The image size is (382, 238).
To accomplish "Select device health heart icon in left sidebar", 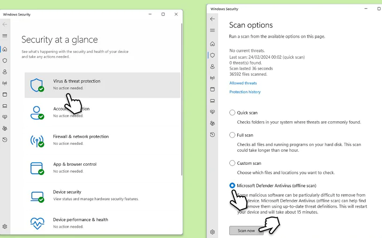I will [5, 117].
